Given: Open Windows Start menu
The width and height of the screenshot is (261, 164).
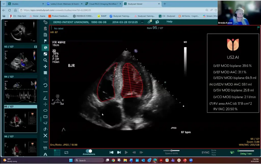Looking at the screenshot, I should point(71,160).
